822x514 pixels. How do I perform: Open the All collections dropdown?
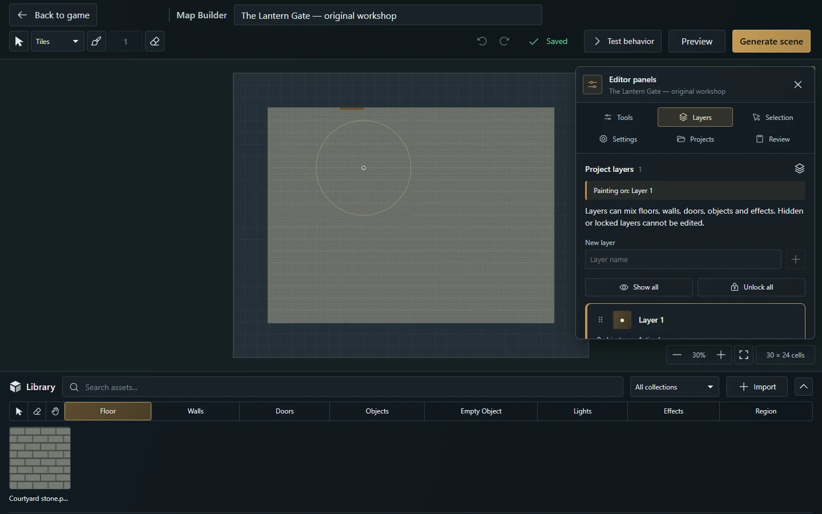coord(675,387)
